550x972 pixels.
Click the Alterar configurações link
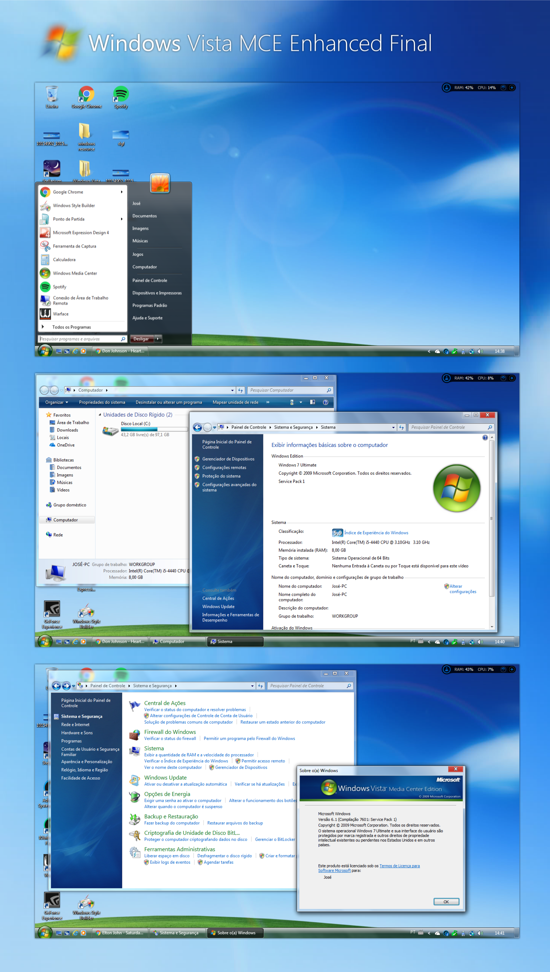[x=463, y=589]
